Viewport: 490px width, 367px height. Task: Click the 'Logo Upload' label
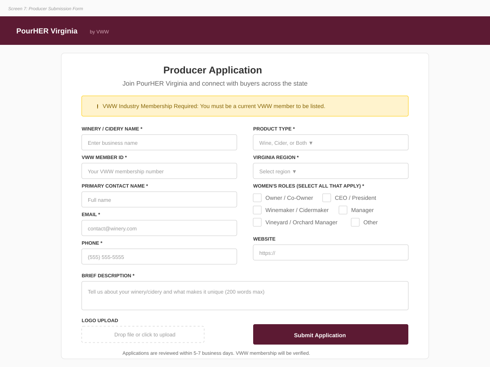coord(100,321)
